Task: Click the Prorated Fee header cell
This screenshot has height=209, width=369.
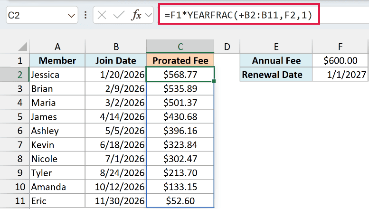Action: [180, 60]
